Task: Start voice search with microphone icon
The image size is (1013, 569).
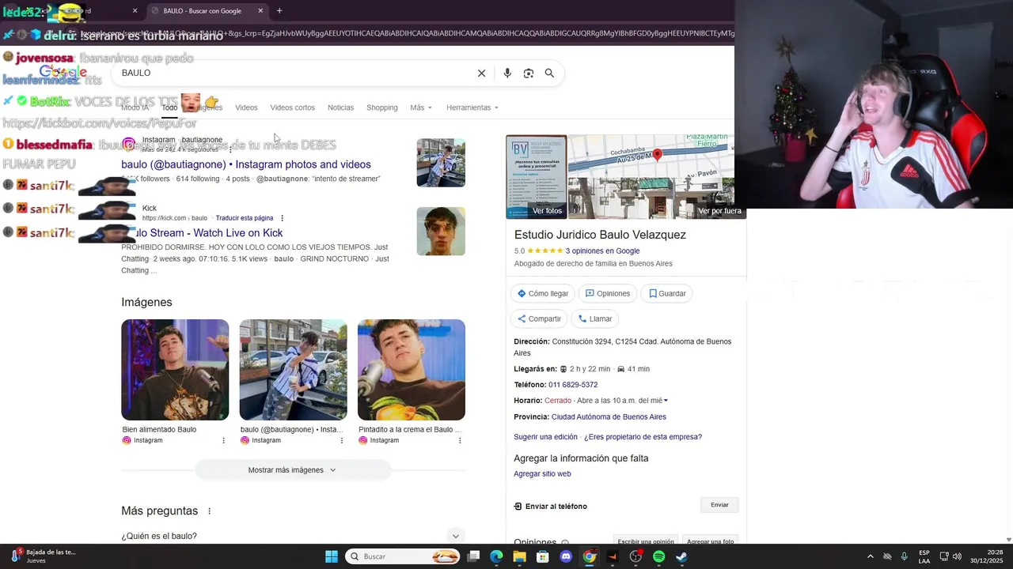Action: (507, 73)
